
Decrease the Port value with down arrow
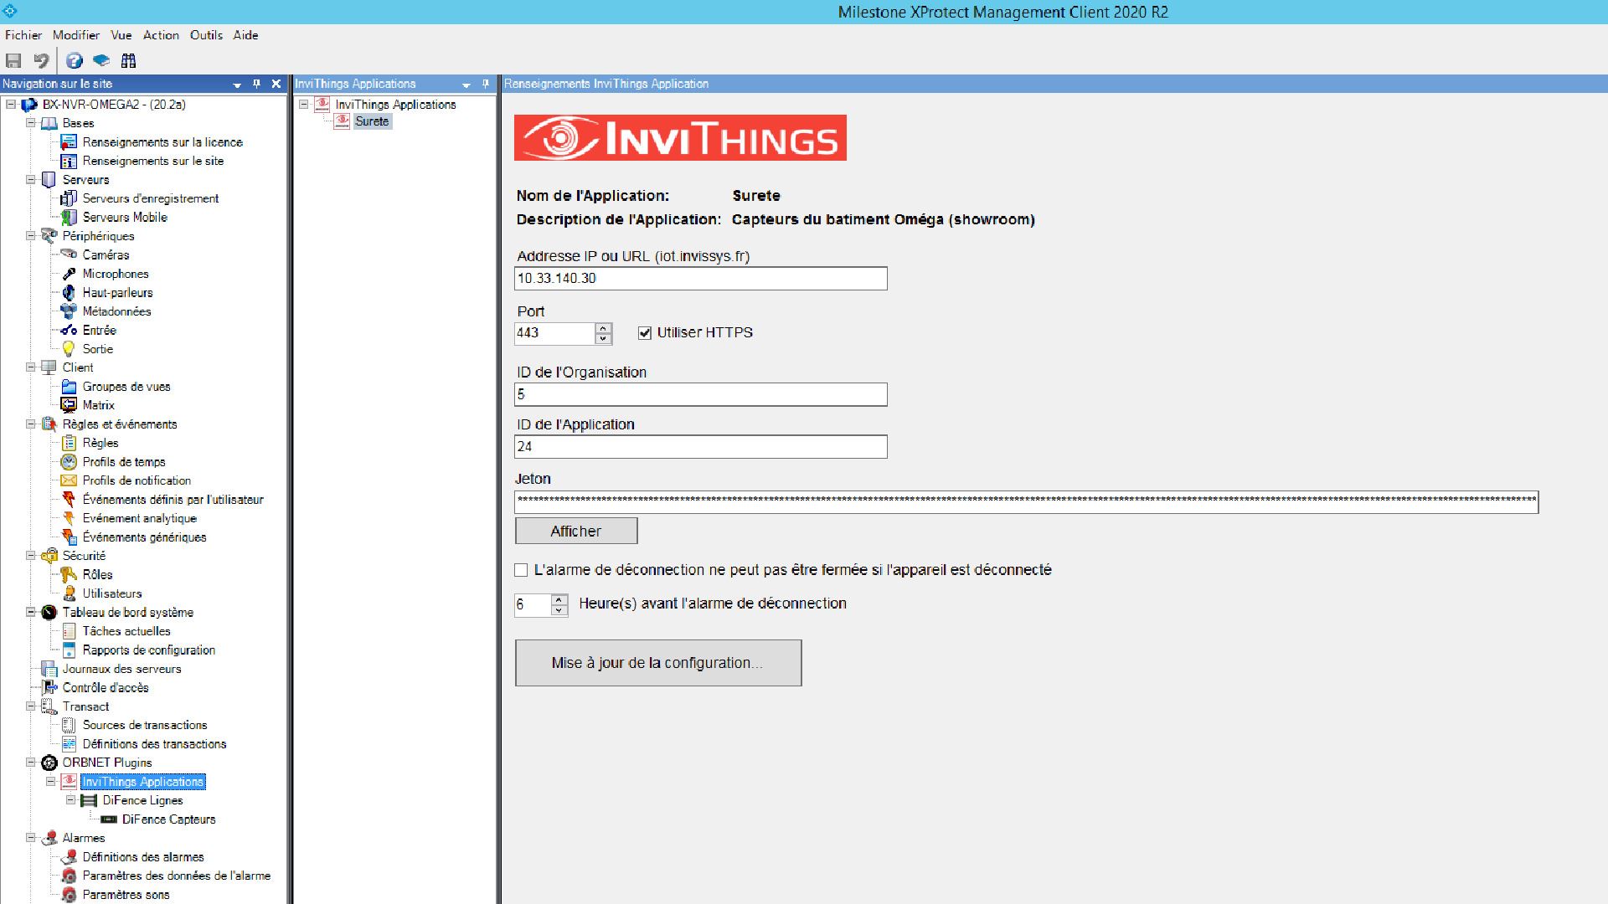[x=603, y=339]
